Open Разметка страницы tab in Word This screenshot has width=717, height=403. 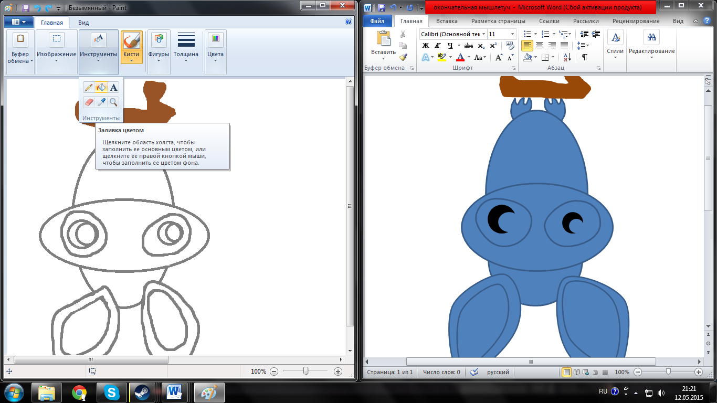coord(498,22)
